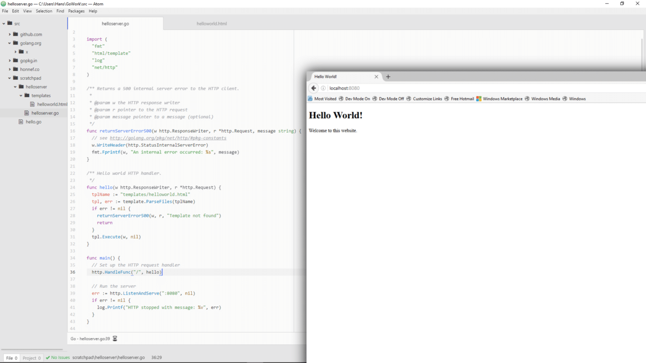Select the Hello World! browser tab
The height and width of the screenshot is (363, 646).
(344, 77)
